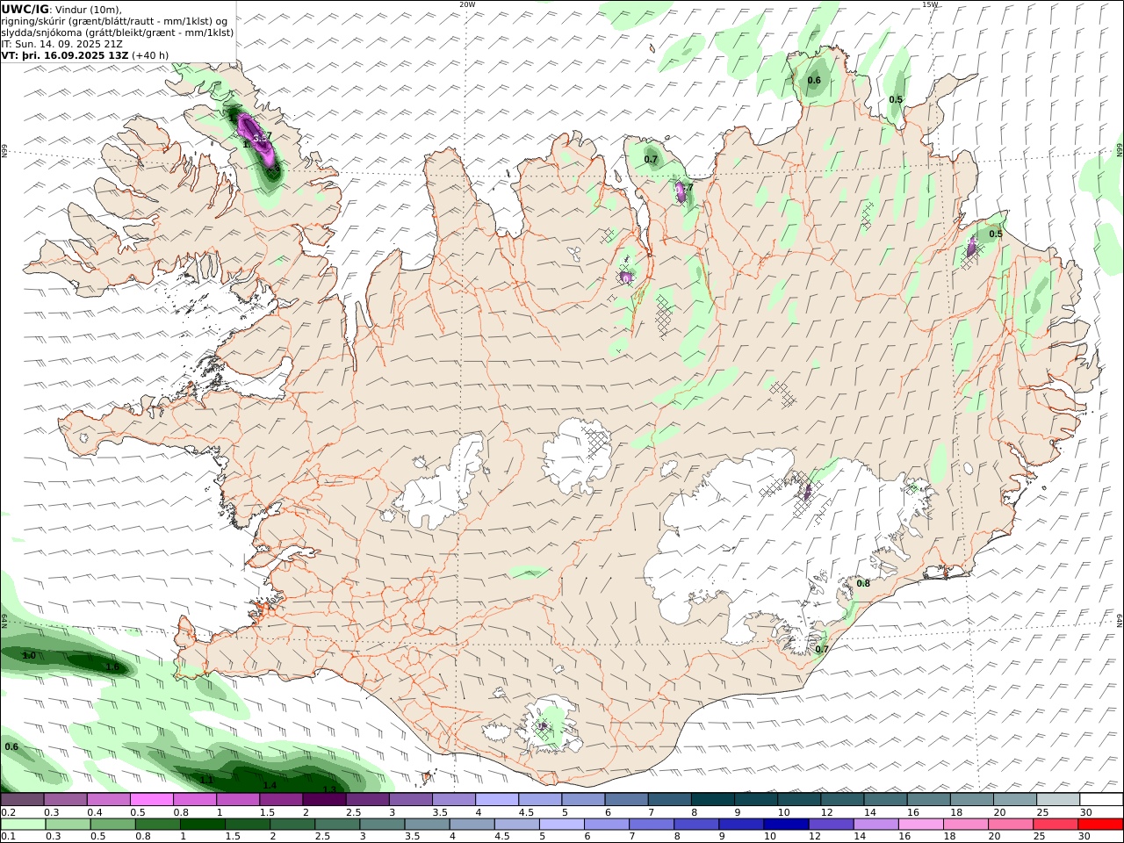Click the 1.1 precipitation value over the sea

click(x=207, y=780)
